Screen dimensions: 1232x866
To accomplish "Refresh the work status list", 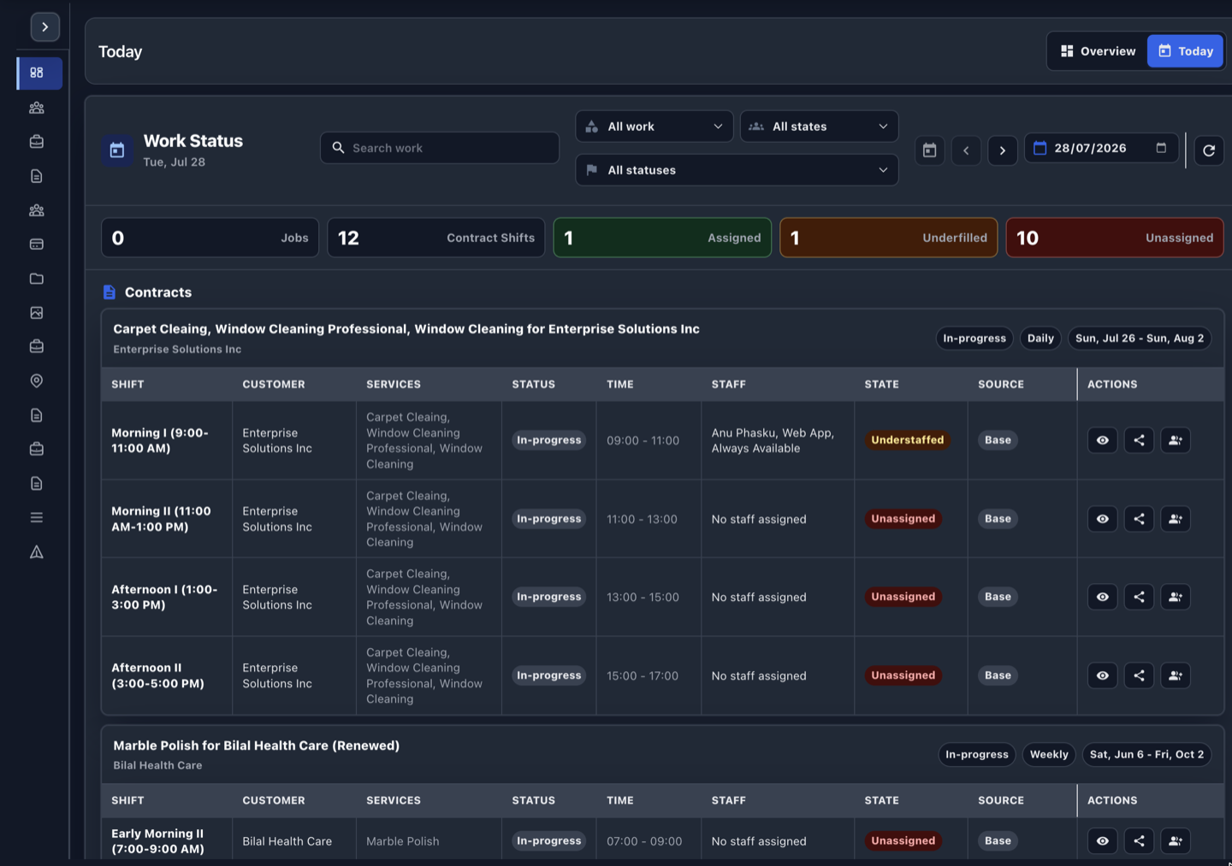I will 1209,150.
